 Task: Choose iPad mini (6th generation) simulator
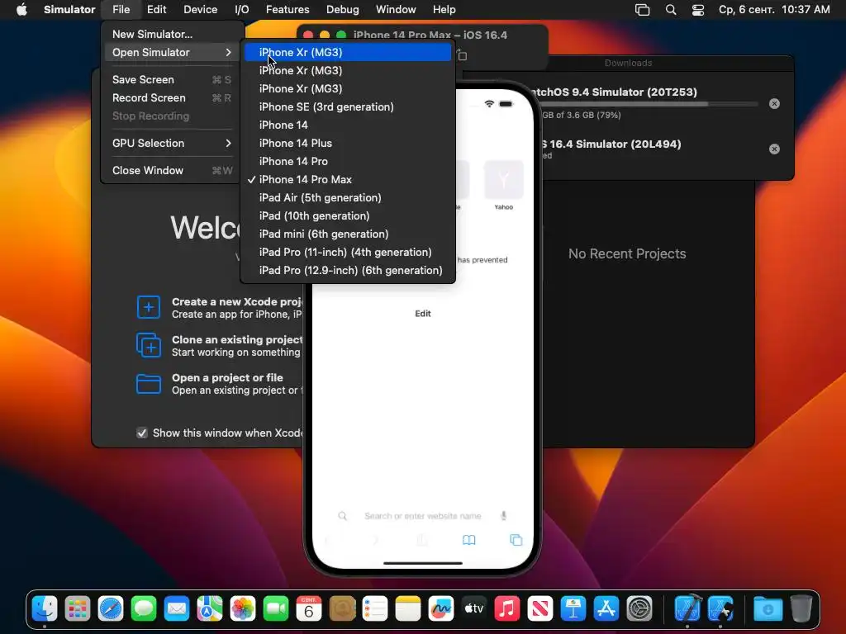348,234
